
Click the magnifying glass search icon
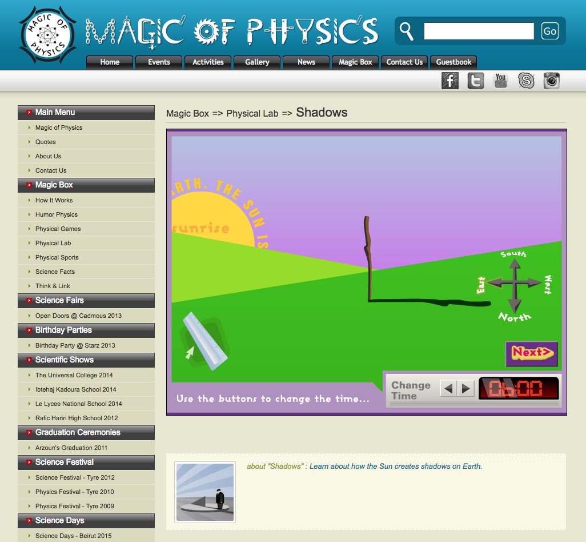pos(407,30)
